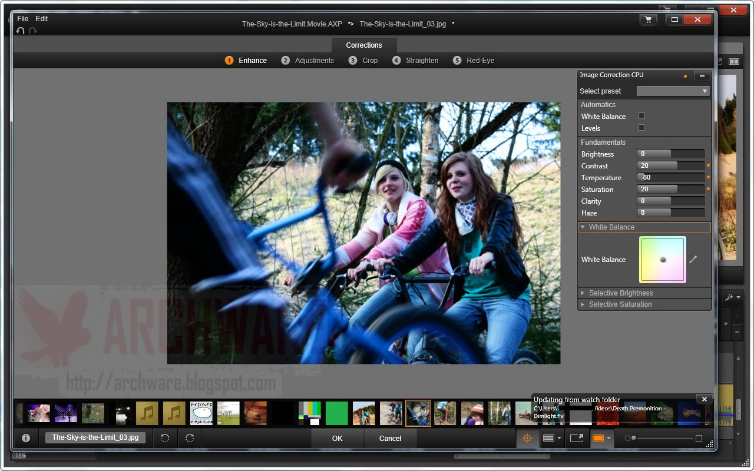The height and width of the screenshot is (471, 754).
Task: Click the redo arrow icon
Action: tap(33, 31)
